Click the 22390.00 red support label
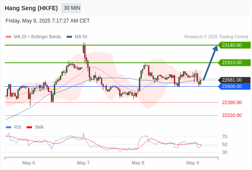Screen dimensions: 252x170 232,102
